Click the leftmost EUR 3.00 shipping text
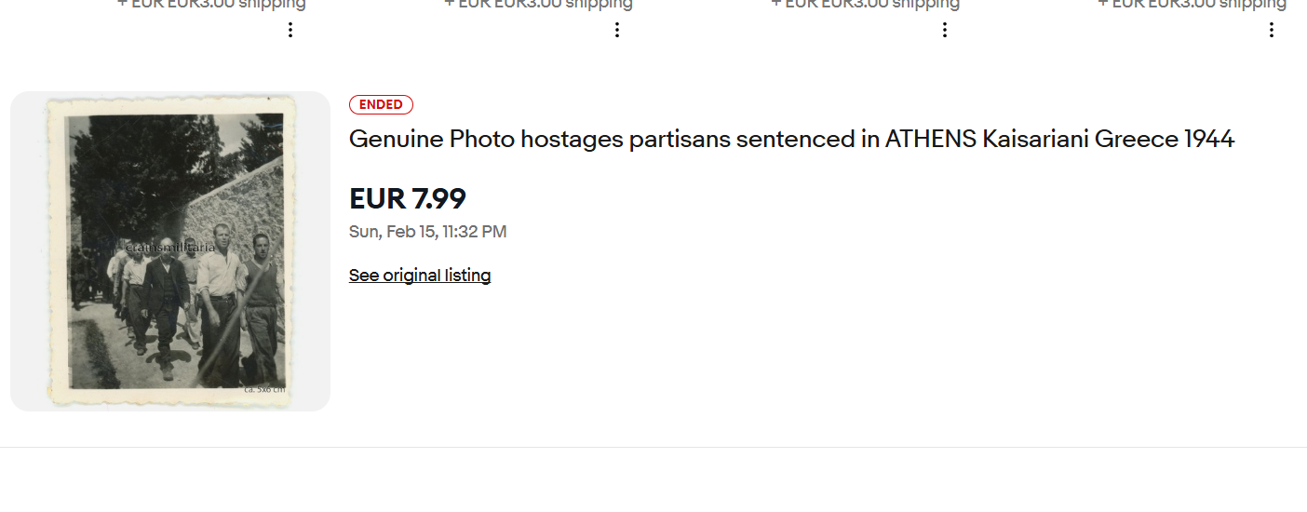This screenshot has width=1307, height=512. (211, 4)
